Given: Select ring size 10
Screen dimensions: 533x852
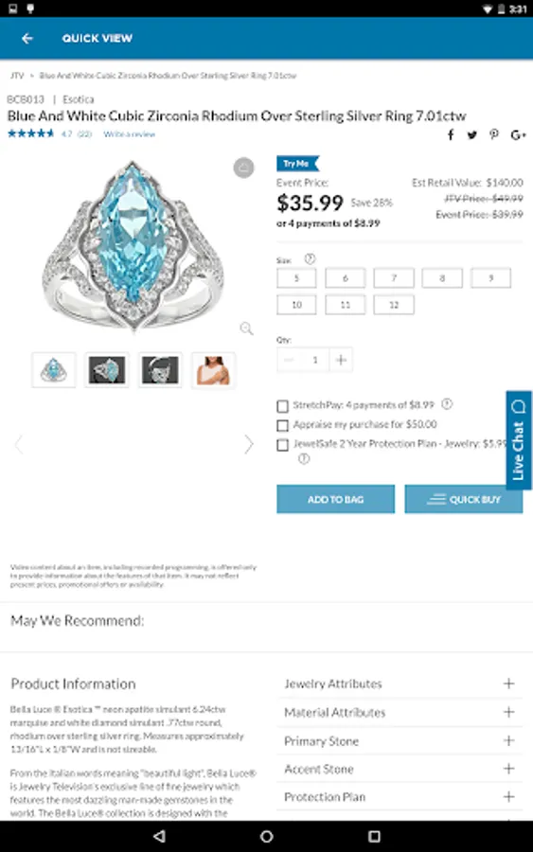Looking at the screenshot, I should (x=296, y=305).
